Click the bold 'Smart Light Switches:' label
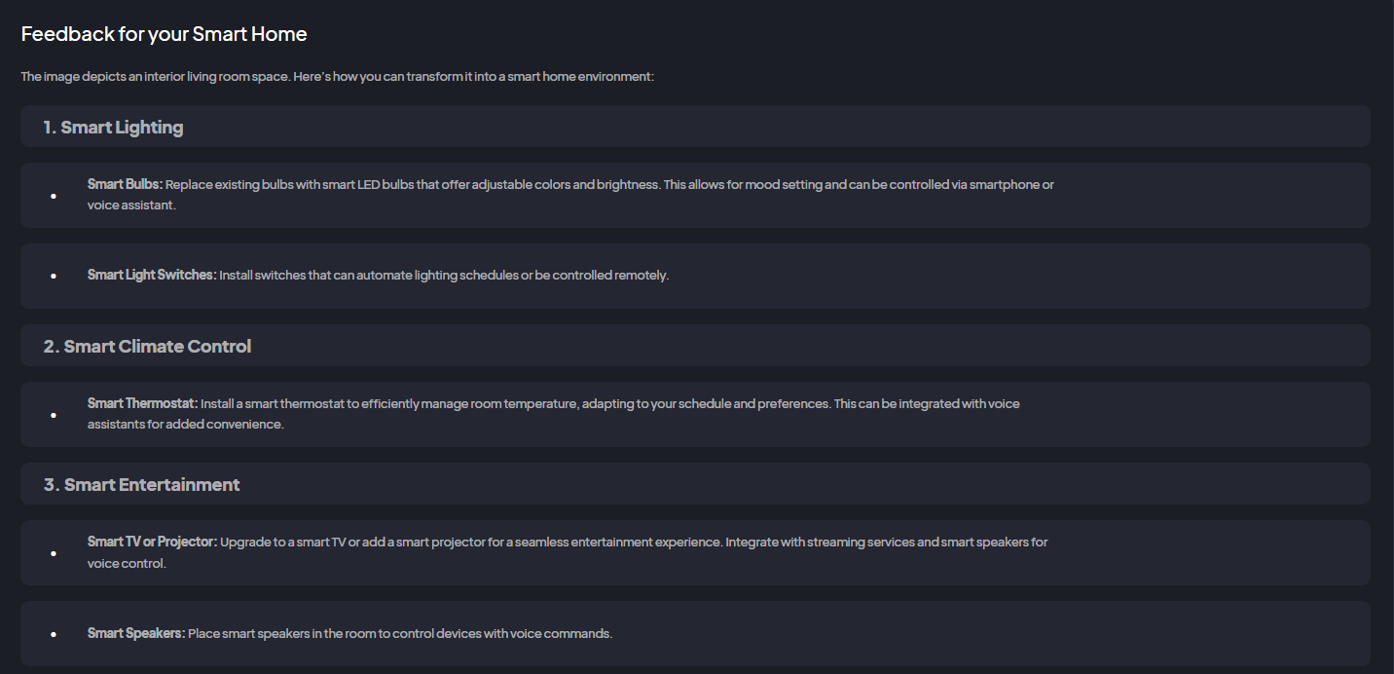 coord(152,275)
